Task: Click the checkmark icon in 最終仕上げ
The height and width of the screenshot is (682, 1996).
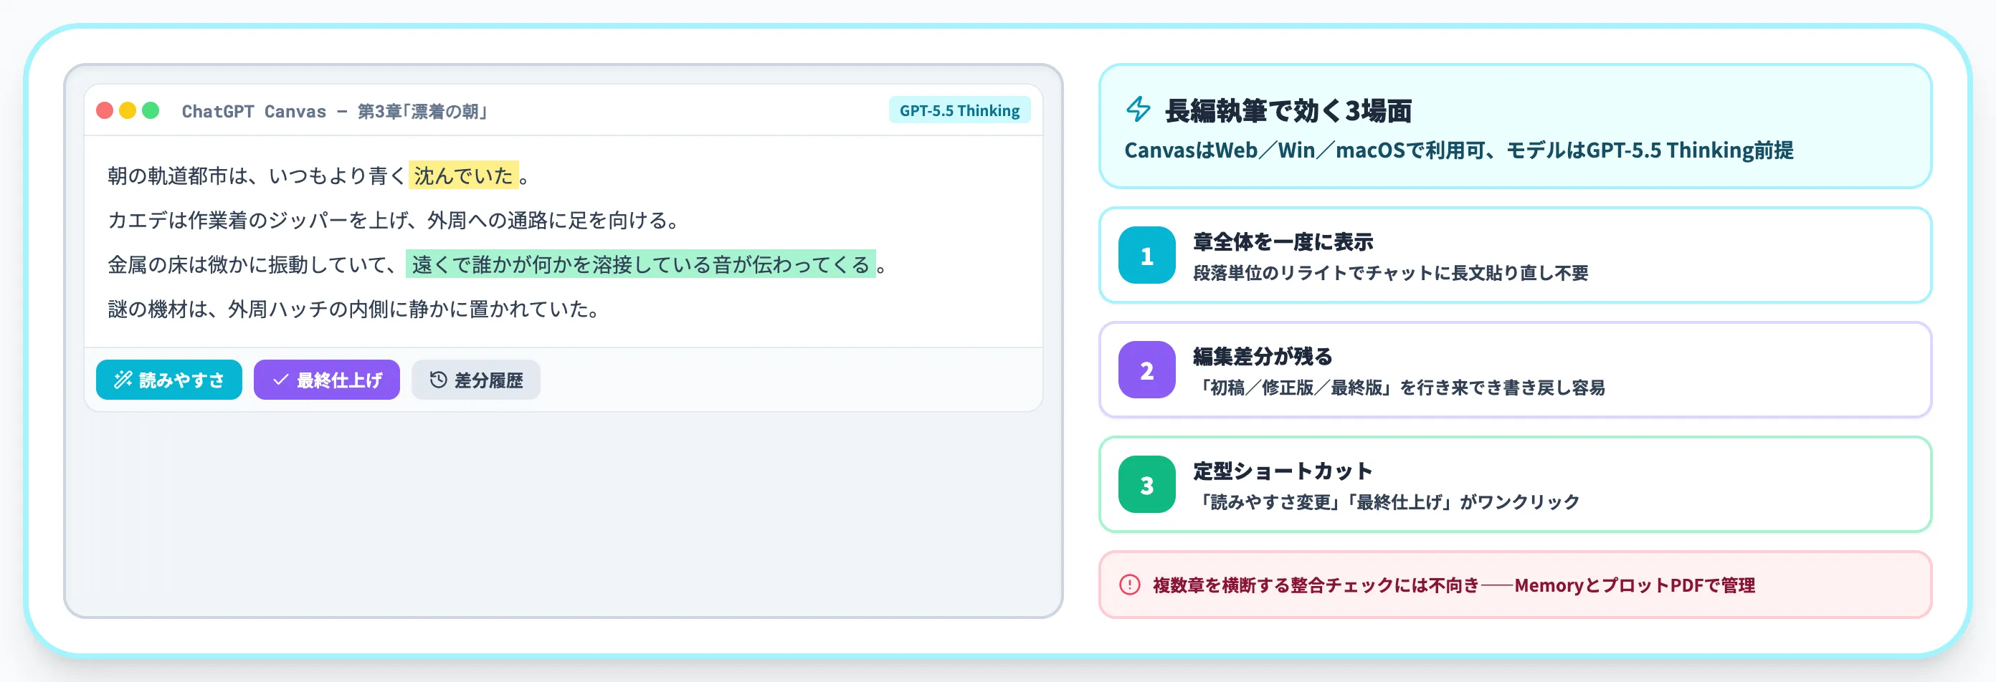Action: 280,379
